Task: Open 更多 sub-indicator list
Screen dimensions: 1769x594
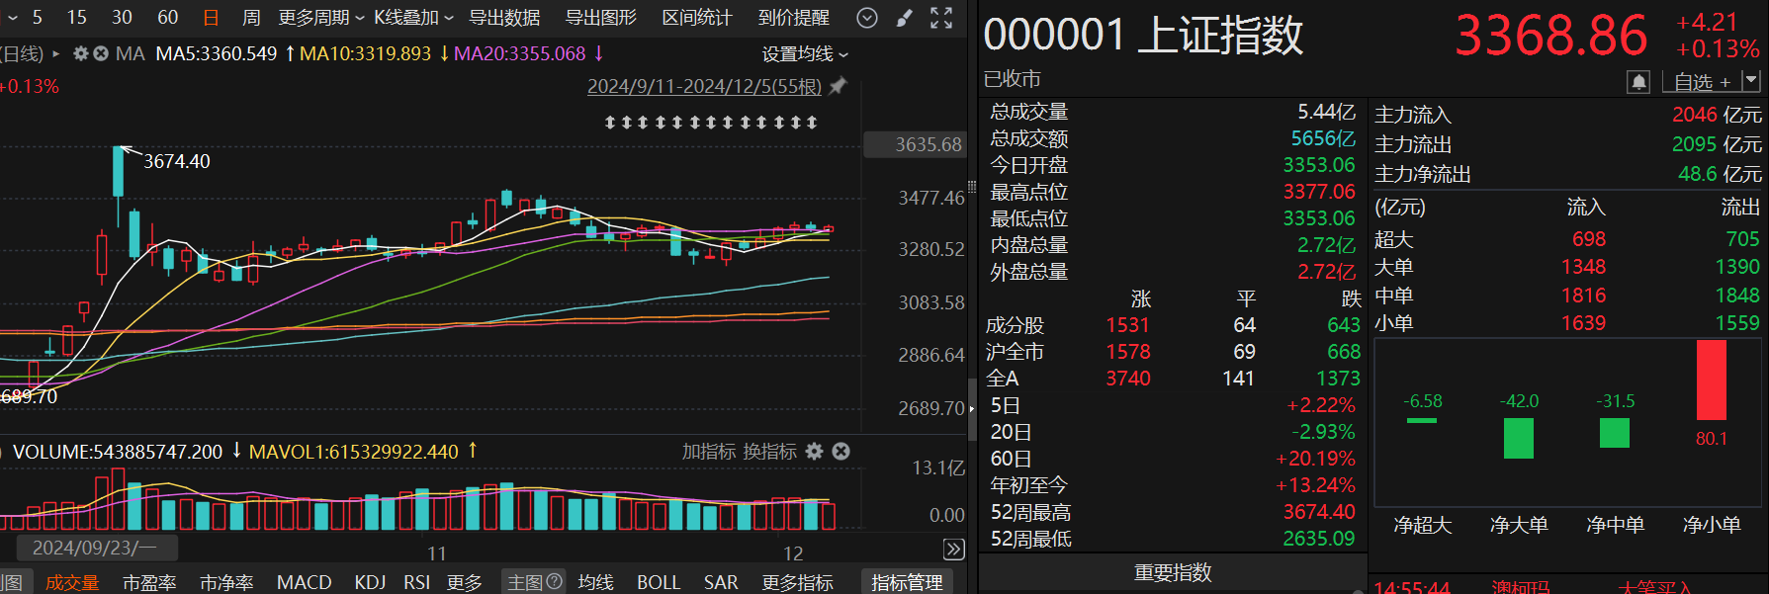Action: (464, 582)
